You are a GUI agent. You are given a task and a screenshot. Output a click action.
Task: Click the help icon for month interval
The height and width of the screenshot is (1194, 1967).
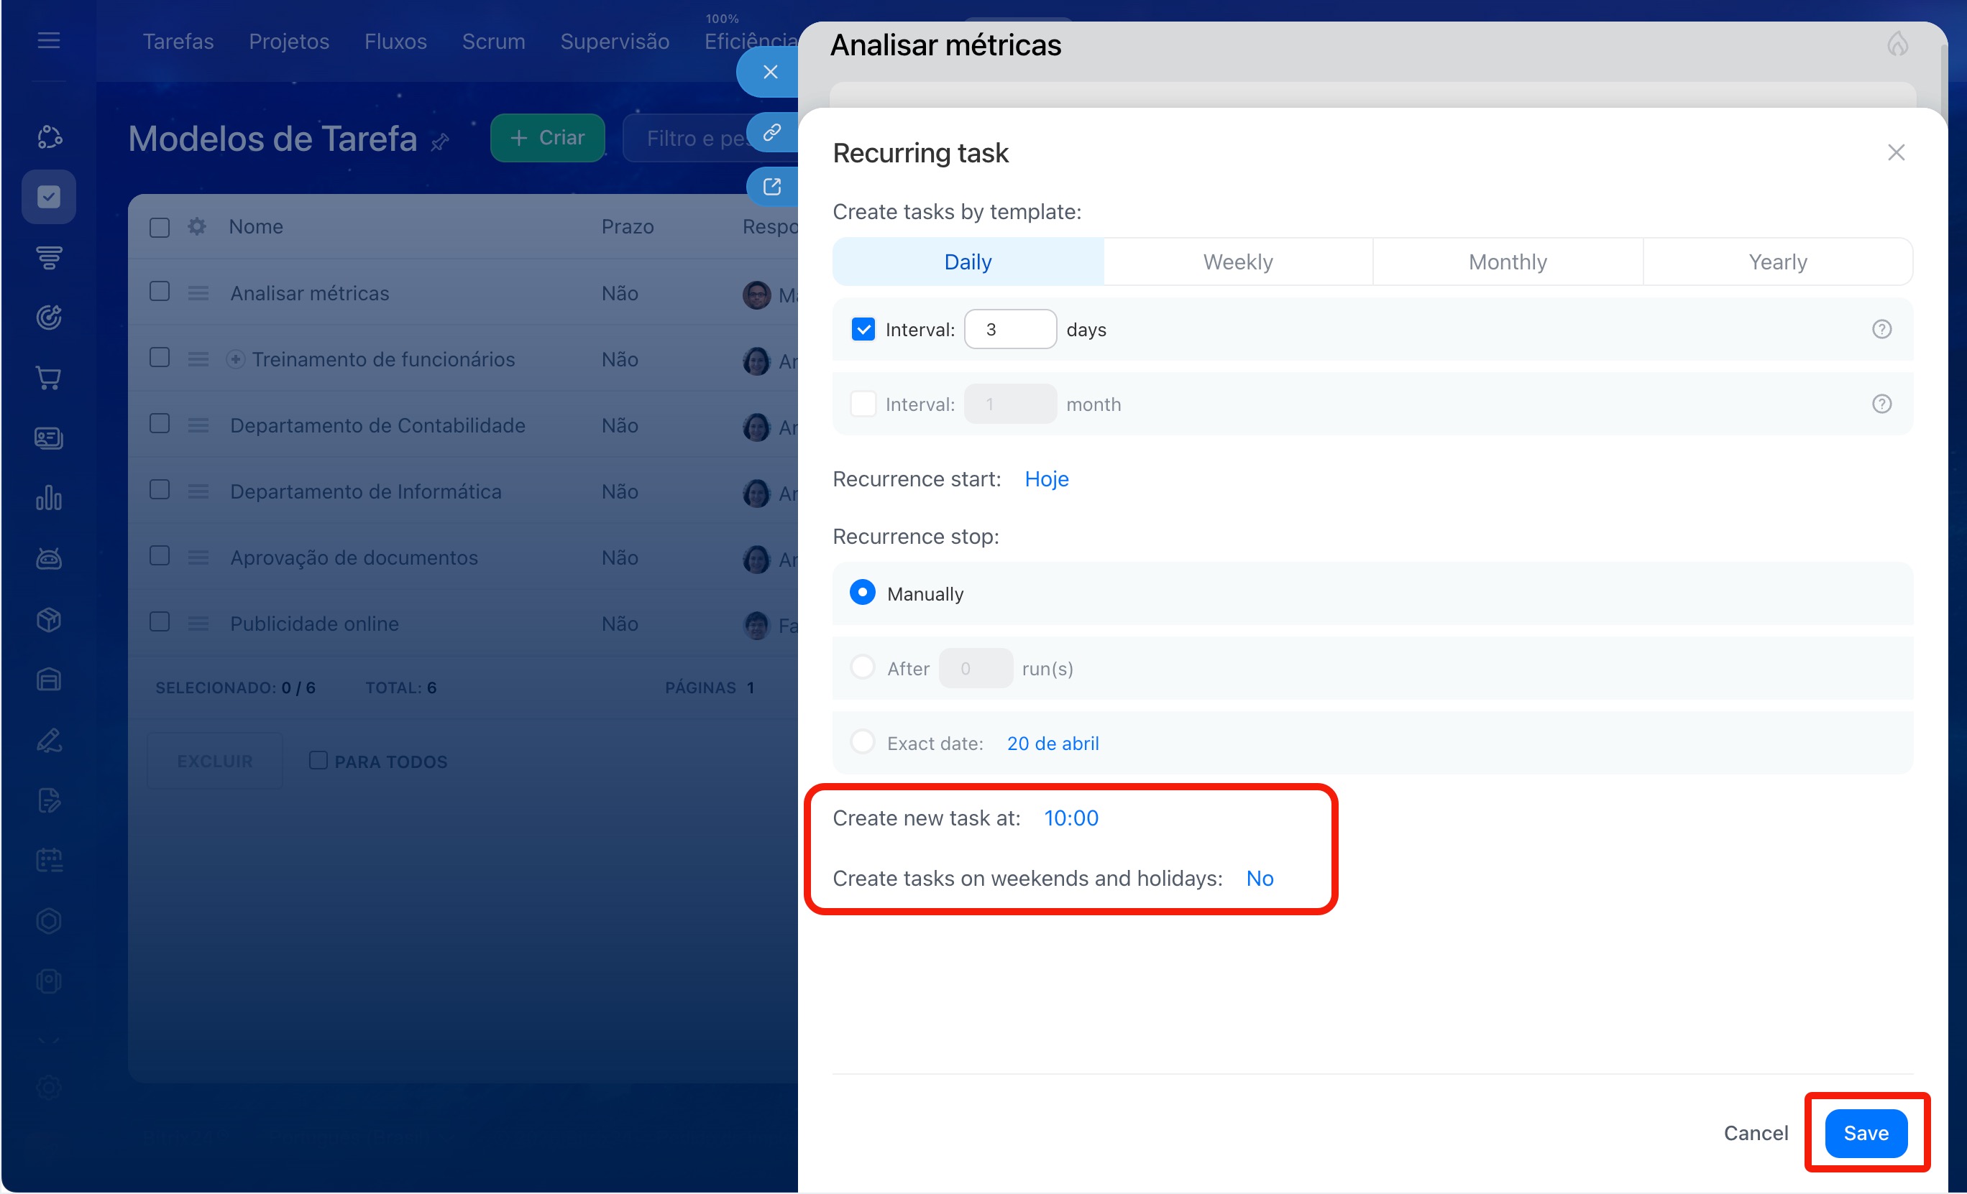coord(1881,404)
